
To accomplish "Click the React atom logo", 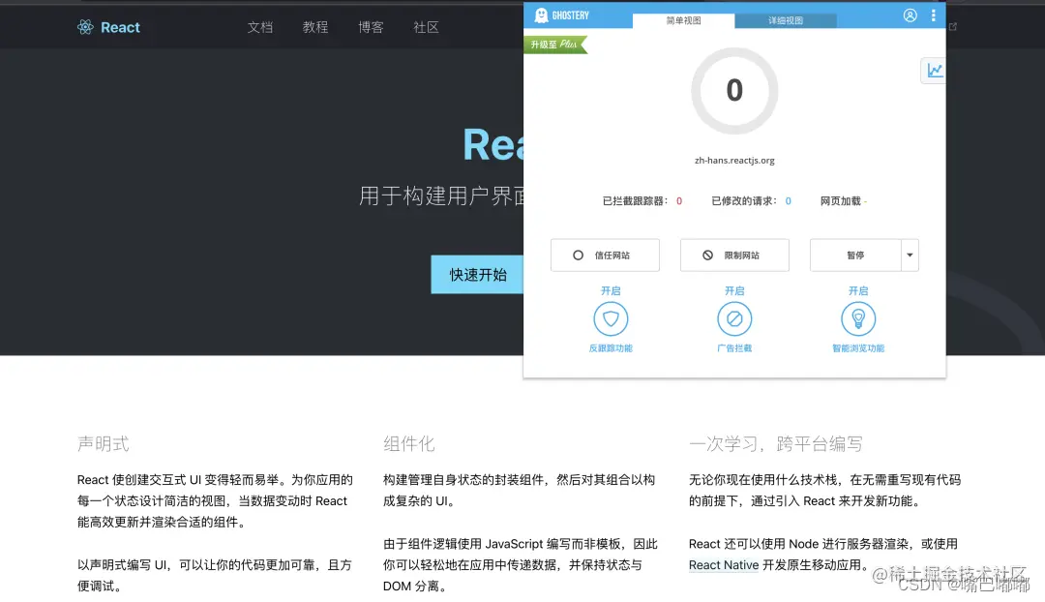I will tap(85, 27).
